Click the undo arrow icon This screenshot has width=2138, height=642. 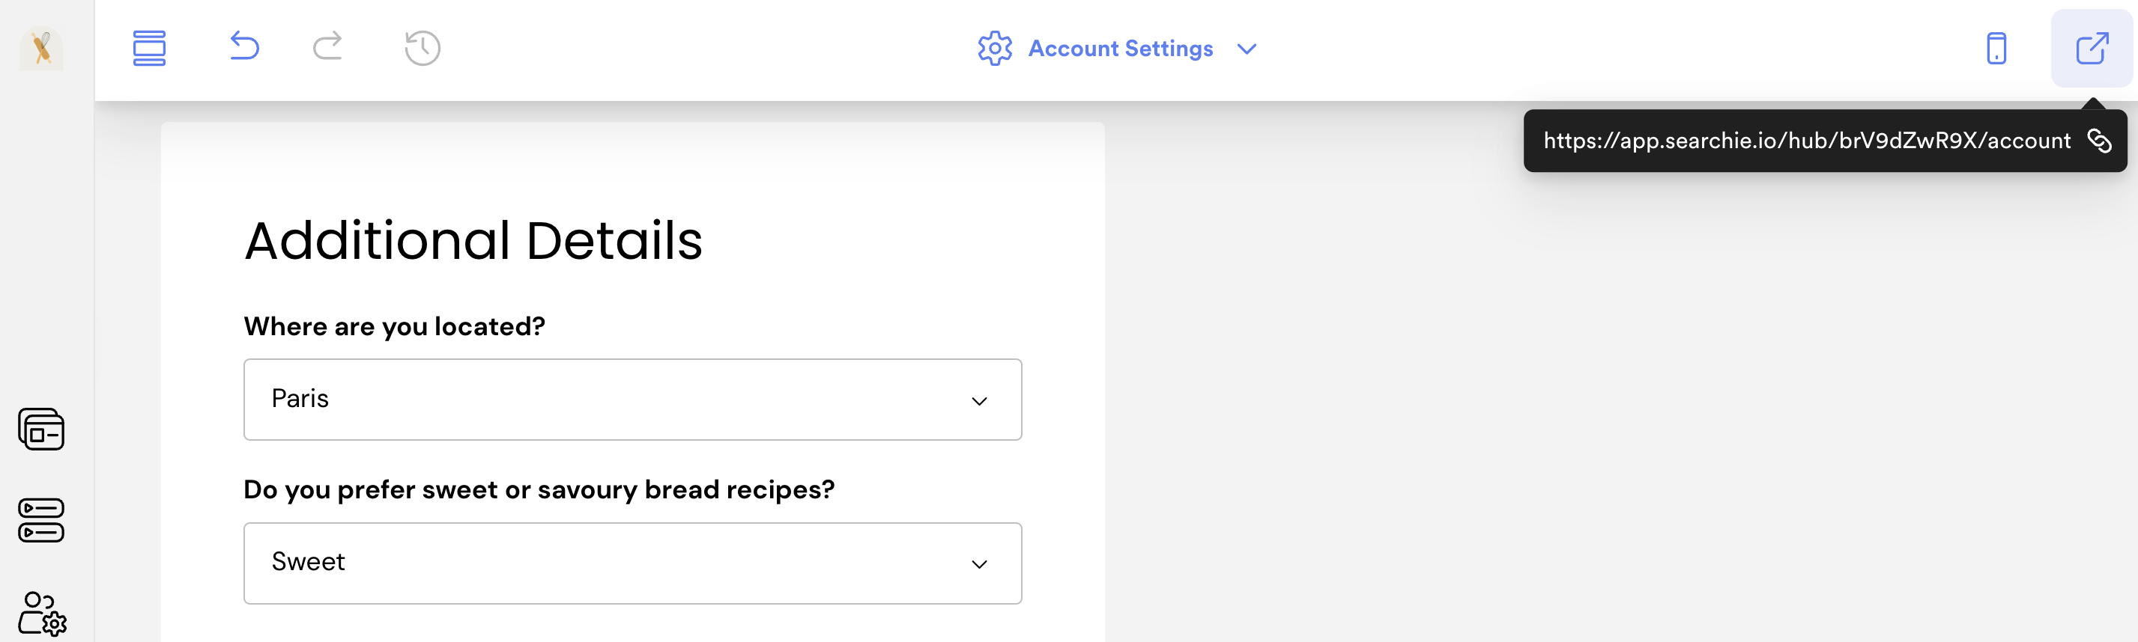coord(244,46)
